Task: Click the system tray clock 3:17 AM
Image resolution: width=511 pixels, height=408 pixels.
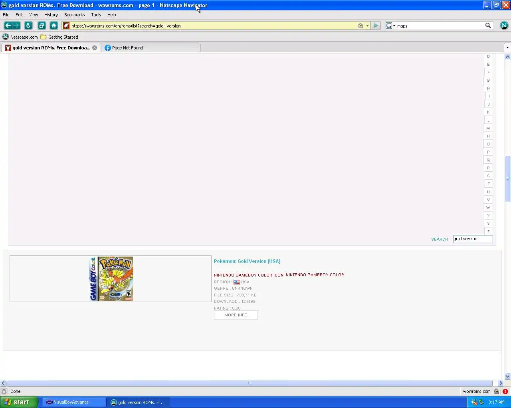Action: (x=496, y=402)
